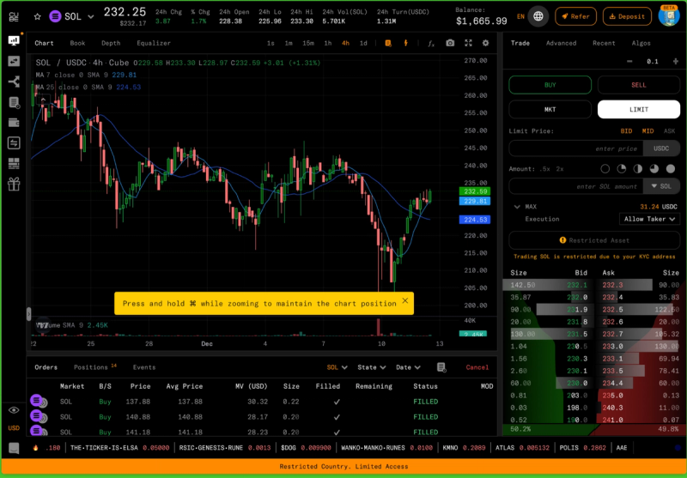The image size is (687, 478).
Task: Open the order history document sidebar icon
Action: point(14,102)
